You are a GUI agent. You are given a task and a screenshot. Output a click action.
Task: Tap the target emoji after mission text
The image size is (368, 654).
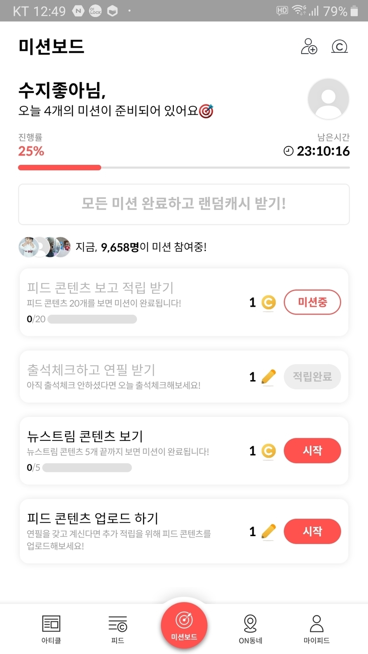point(206,111)
